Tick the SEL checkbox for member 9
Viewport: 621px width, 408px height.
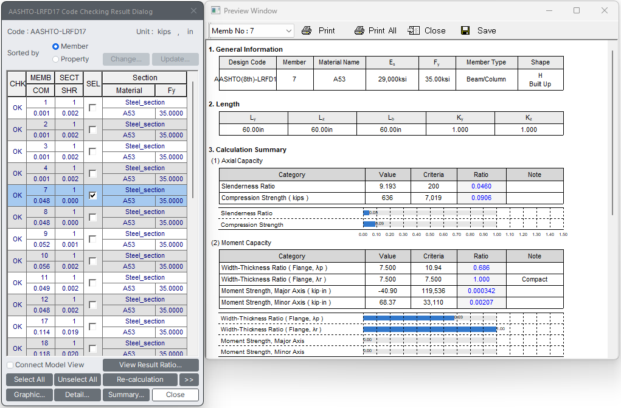(x=92, y=239)
